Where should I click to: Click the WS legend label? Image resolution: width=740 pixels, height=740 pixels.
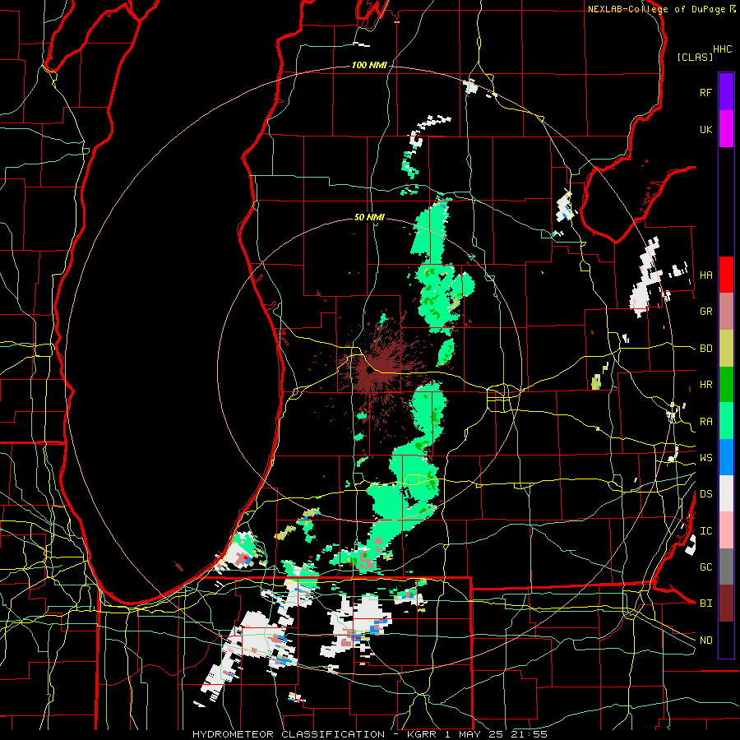(x=705, y=458)
